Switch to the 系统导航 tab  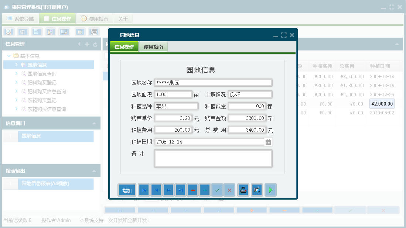[20, 18]
